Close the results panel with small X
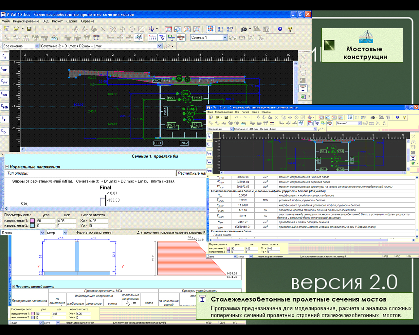Image resolution: width=419 pixels, height=335 pixels. (x=2, y=154)
